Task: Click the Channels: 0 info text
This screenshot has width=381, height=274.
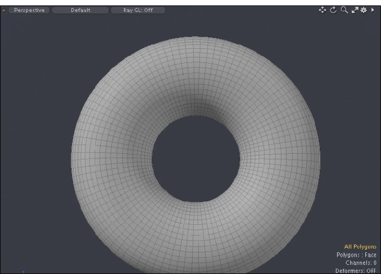Action: click(361, 263)
